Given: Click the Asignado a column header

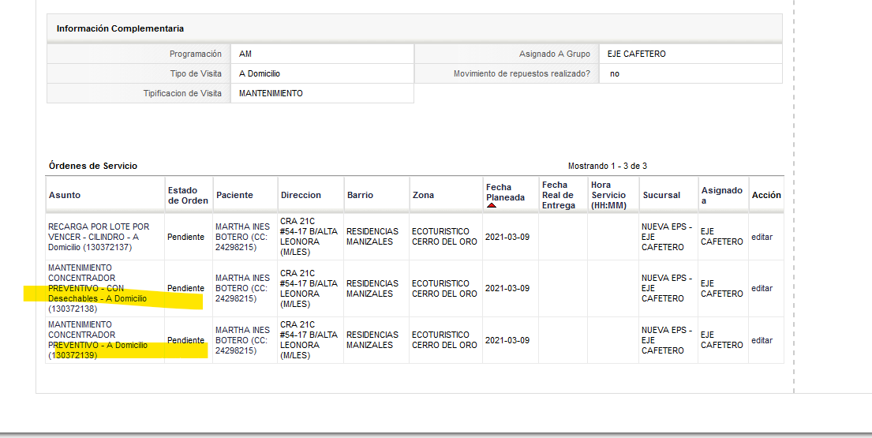Looking at the screenshot, I should click(x=722, y=195).
